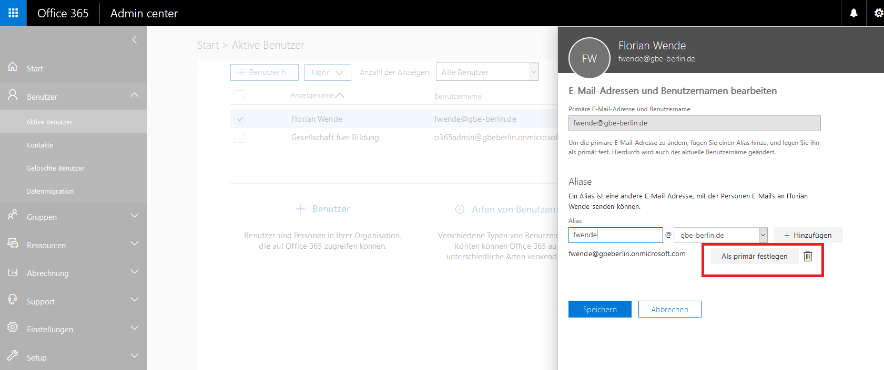Click the Setup wrench icon
The height and width of the screenshot is (370, 884).
point(13,356)
